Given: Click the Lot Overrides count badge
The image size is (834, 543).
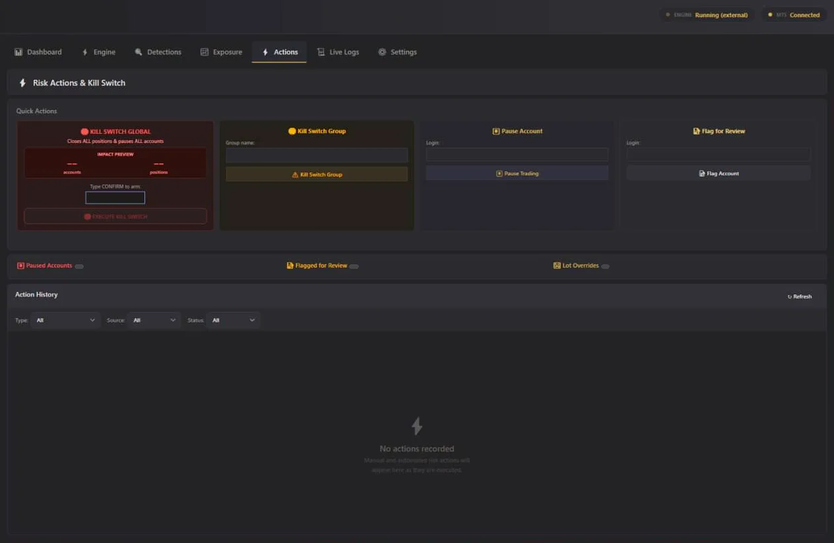Looking at the screenshot, I should coord(605,266).
